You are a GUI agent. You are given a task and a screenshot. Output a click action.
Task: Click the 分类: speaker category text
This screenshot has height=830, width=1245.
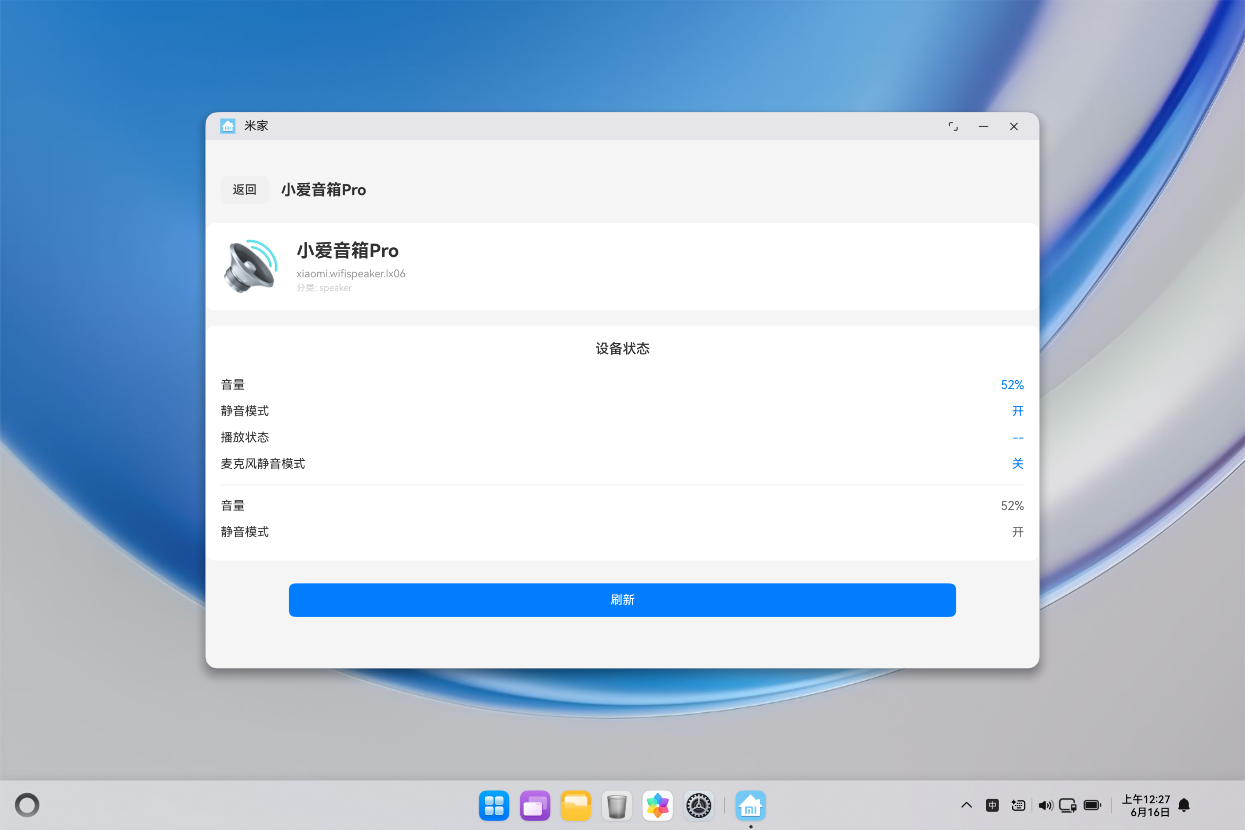click(324, 288)
